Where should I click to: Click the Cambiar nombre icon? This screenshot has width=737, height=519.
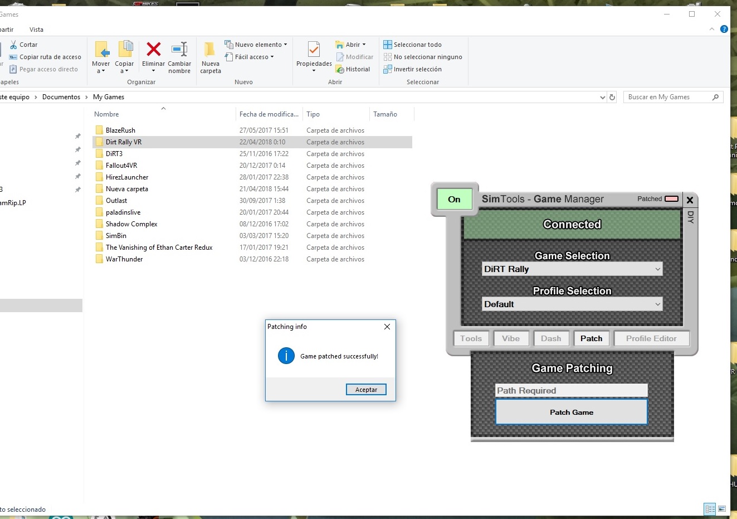tap(179, 50)
